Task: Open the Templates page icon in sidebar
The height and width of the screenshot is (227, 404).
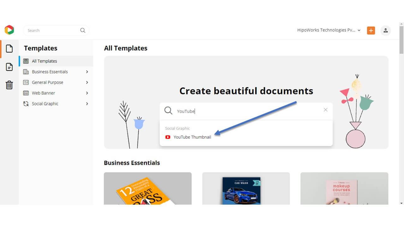Action: 9,49
